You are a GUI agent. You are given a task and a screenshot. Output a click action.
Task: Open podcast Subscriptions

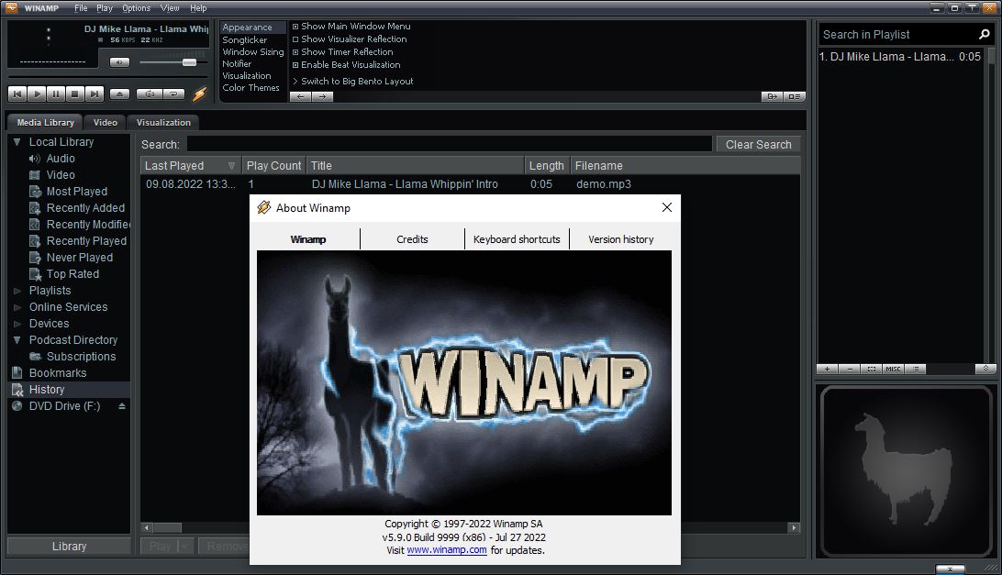point(81,357)
